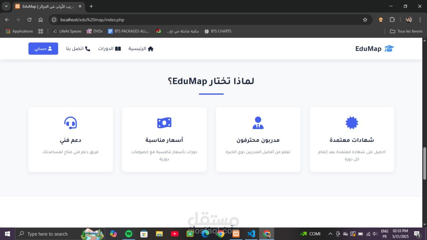Click the شهادات معتمدة card title
The image size is (427, 240).
352,140
